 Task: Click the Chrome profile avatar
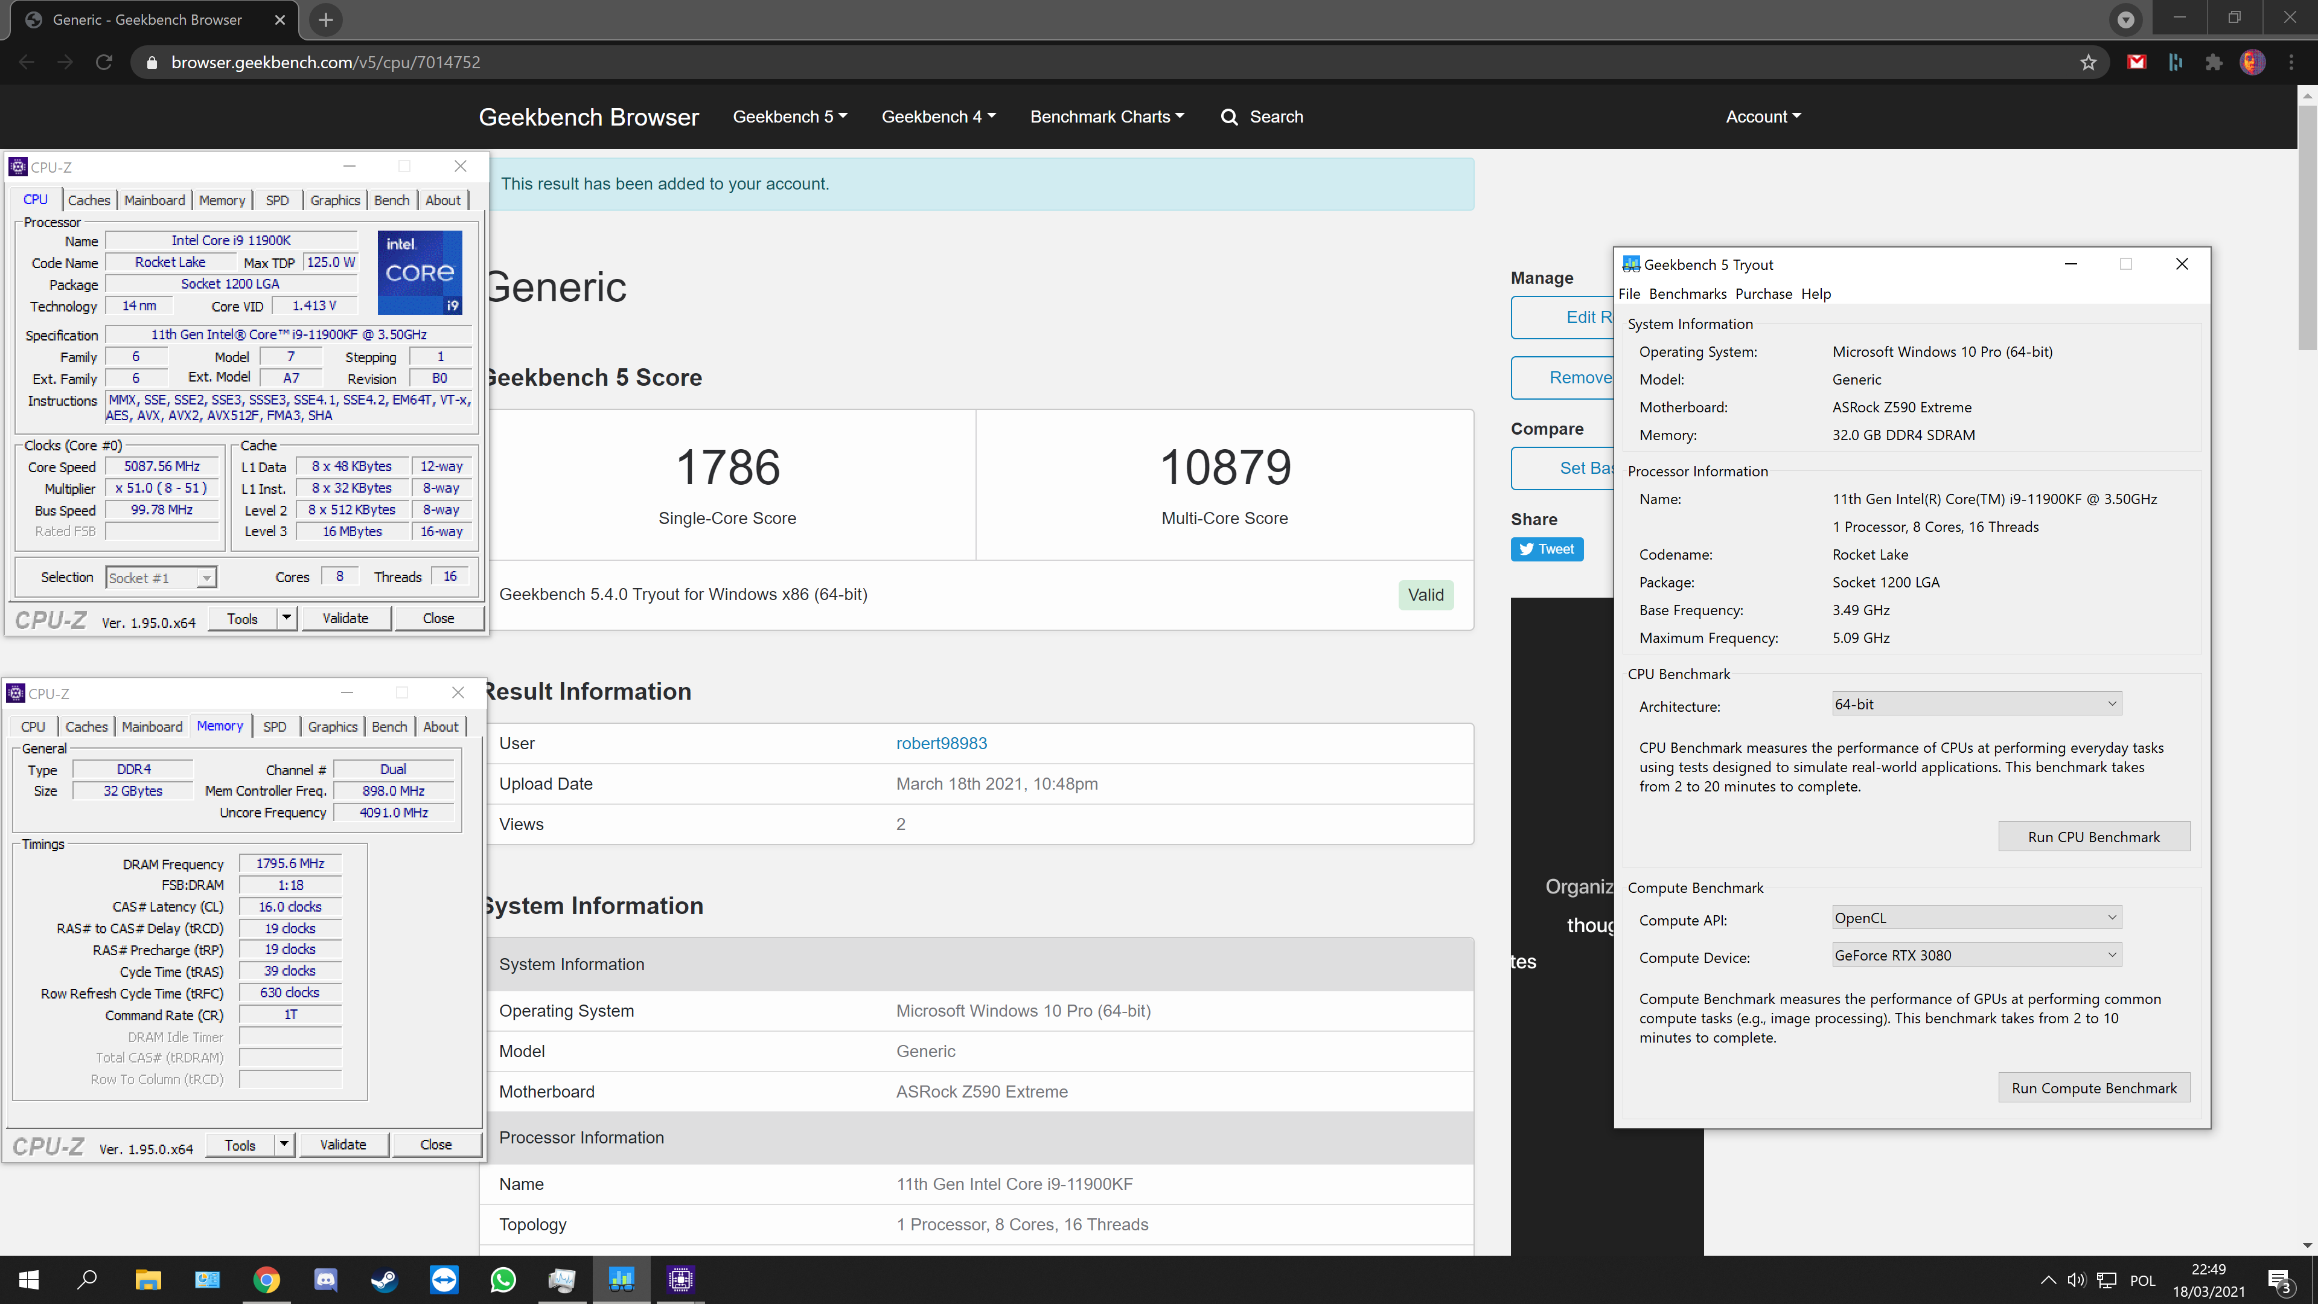pyautogui.click(x=2252, y=62)
